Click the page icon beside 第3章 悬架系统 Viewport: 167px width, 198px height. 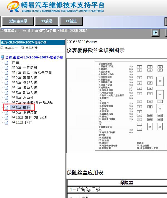click(x=7, y=83)
